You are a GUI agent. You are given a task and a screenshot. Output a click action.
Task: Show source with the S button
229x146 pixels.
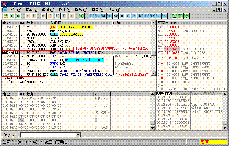(165, 16)
